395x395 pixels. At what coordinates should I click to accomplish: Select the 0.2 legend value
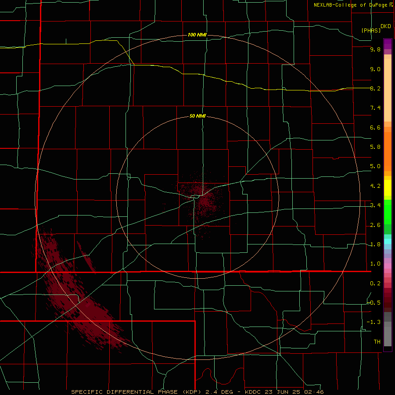coord(375,284)
